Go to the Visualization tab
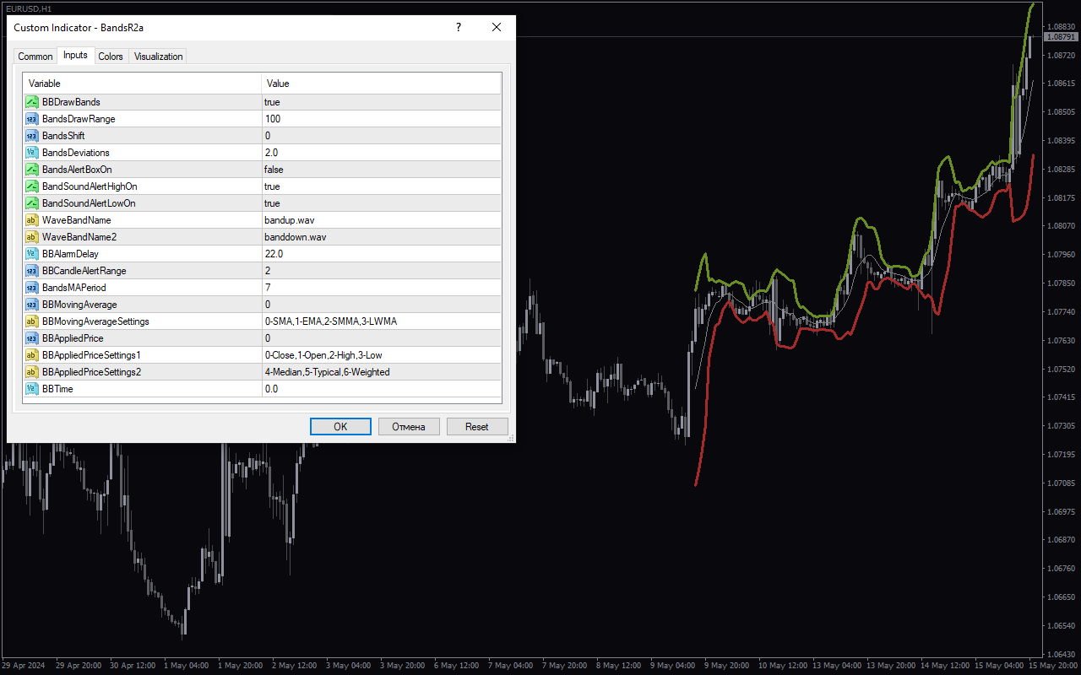This screenshot has width=1081, height=675. (158, 57)
